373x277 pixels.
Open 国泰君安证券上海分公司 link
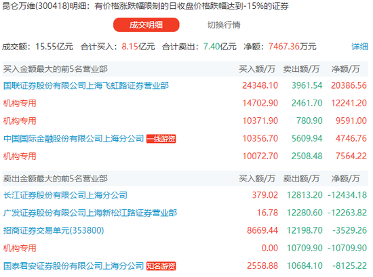click(73, 266)
